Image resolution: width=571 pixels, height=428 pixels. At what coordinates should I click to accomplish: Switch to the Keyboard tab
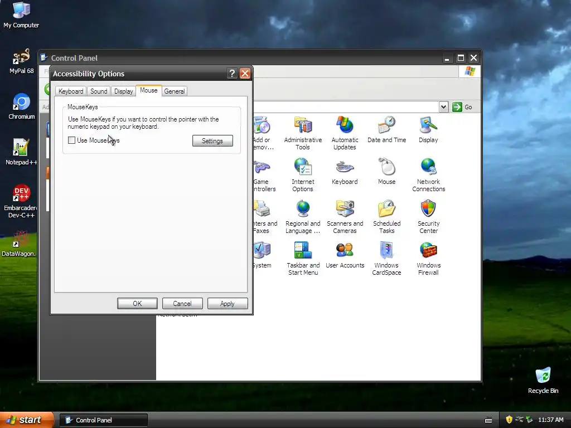coord(71,91)
